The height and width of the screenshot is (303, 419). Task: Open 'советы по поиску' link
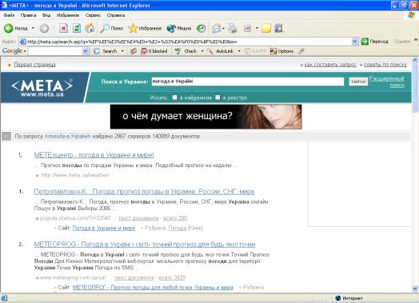pyautogui.click(x=385, y=65)
